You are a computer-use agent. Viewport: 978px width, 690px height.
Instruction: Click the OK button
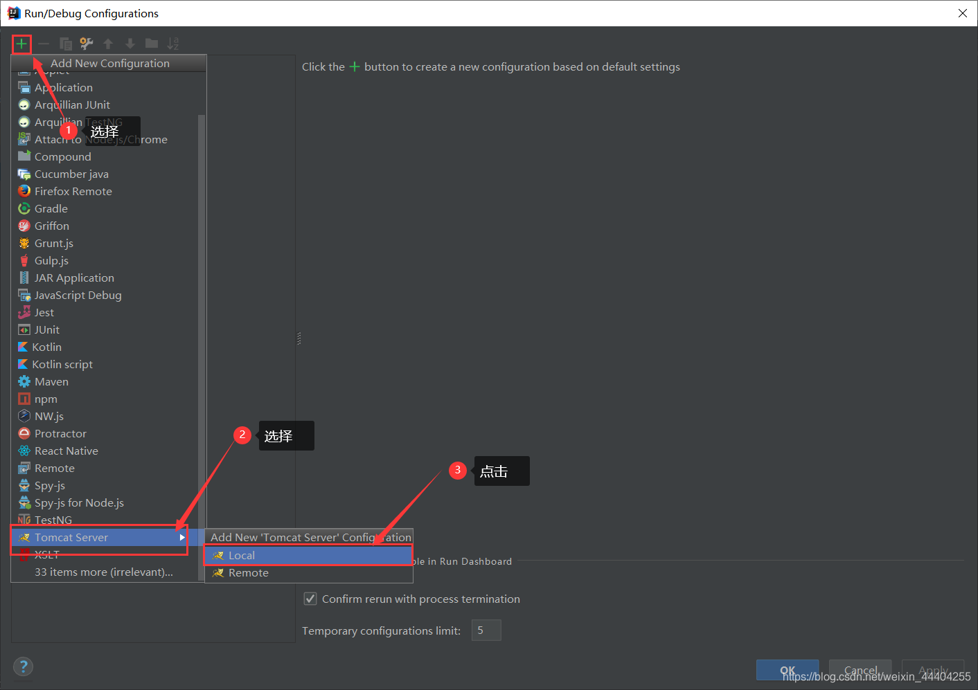tap(788, 670)
